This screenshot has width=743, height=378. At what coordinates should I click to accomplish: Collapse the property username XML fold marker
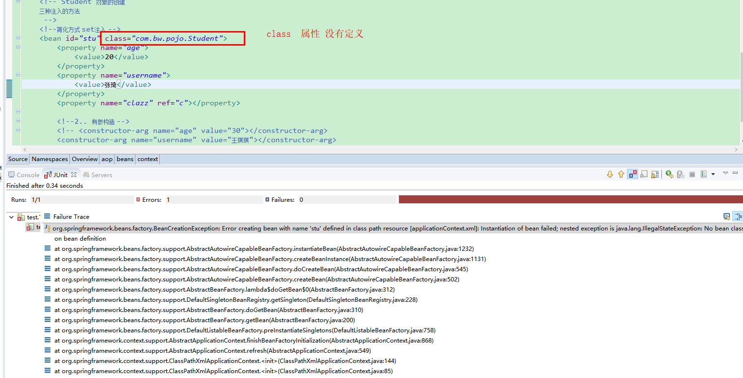pos(17,75)
